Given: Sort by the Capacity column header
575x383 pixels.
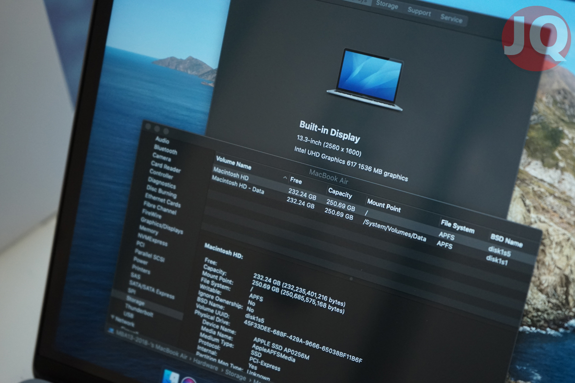Looking at the screenshot, I should 340,192.
